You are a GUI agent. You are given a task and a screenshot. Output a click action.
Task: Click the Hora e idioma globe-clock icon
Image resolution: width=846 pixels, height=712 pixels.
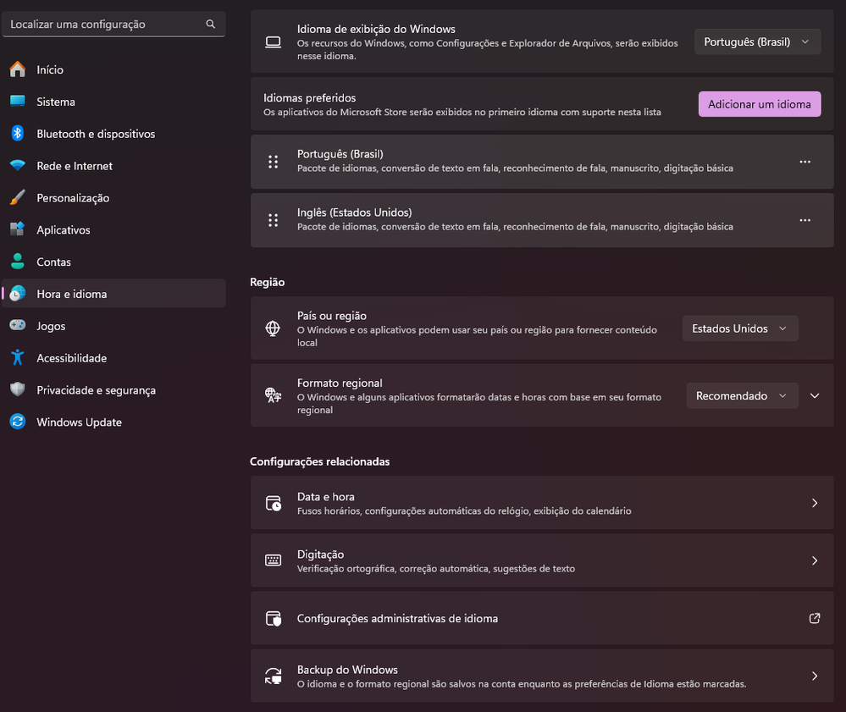[x=17, y=294]
